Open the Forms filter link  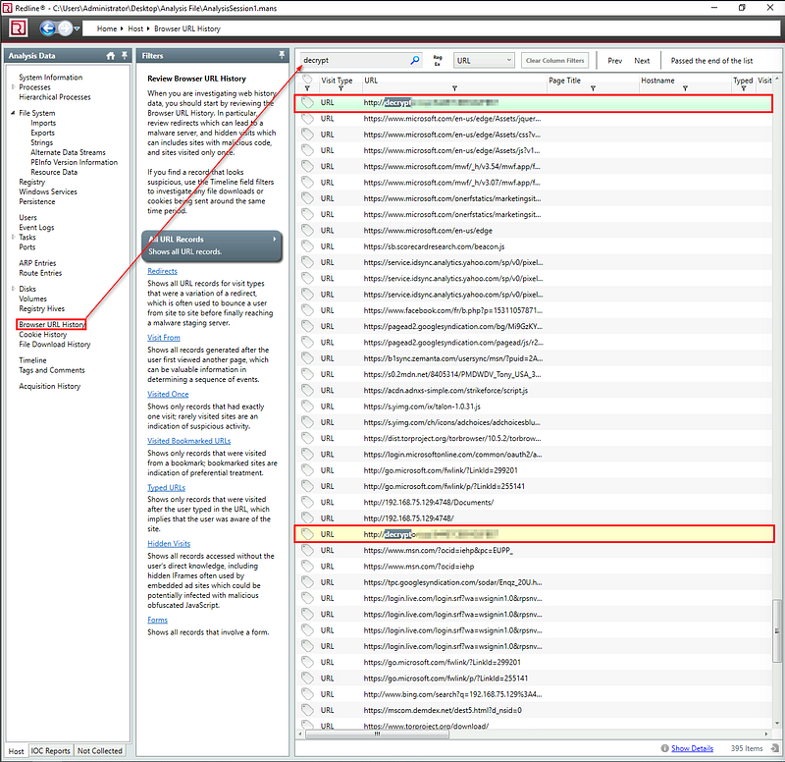(157, 621)
